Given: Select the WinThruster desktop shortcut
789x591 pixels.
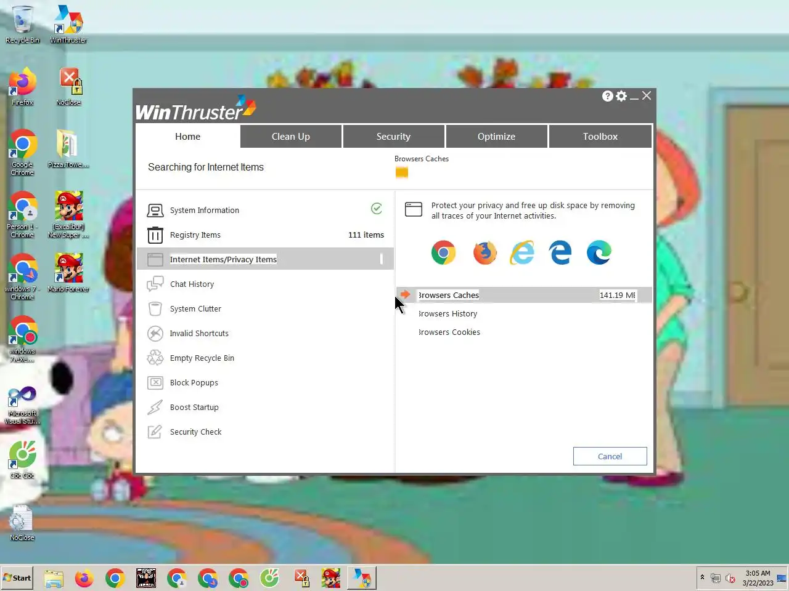Looking at the screenshot, I should coord(68,25).
